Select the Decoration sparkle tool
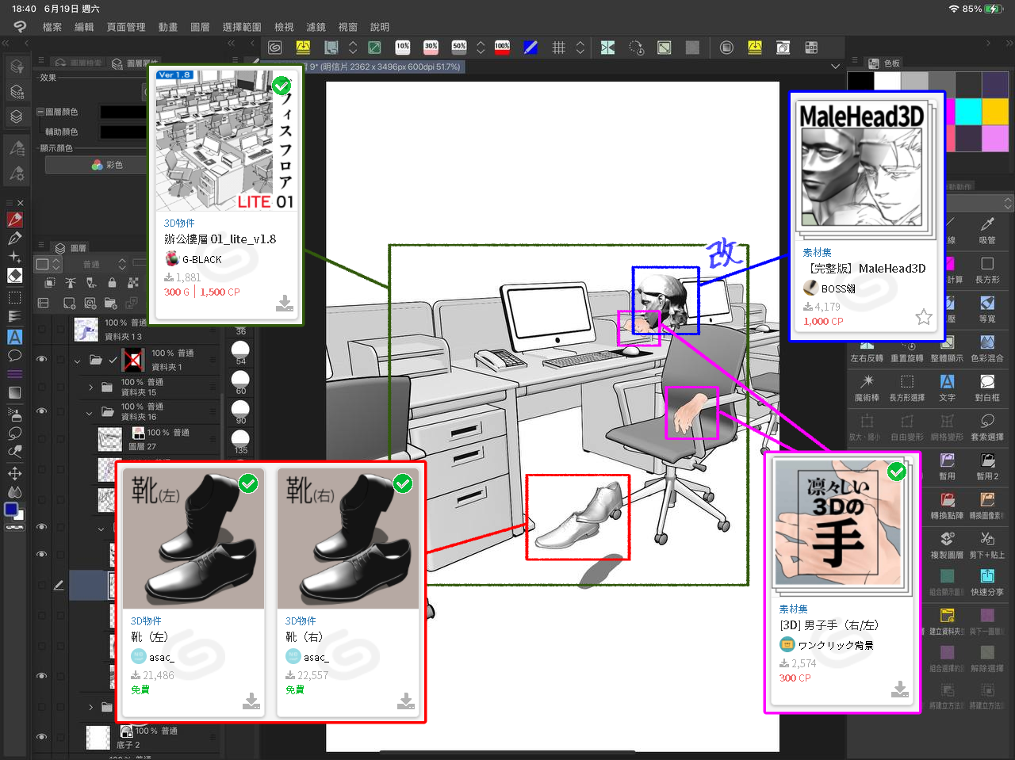Image resolution: width=1015 pixels, height=760 pixels. 14,257
